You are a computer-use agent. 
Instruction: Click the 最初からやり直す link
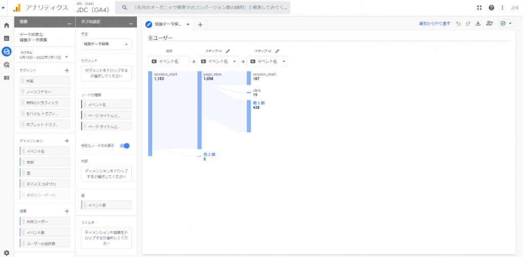(x=435, y=23)
